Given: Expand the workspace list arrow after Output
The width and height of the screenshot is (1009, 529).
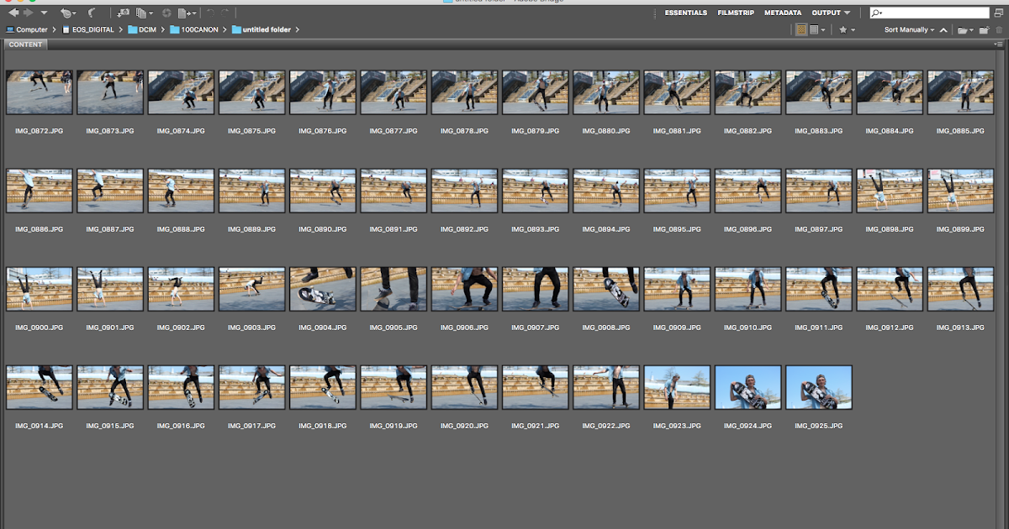Looking at the screenshot, I should point(847,13).
